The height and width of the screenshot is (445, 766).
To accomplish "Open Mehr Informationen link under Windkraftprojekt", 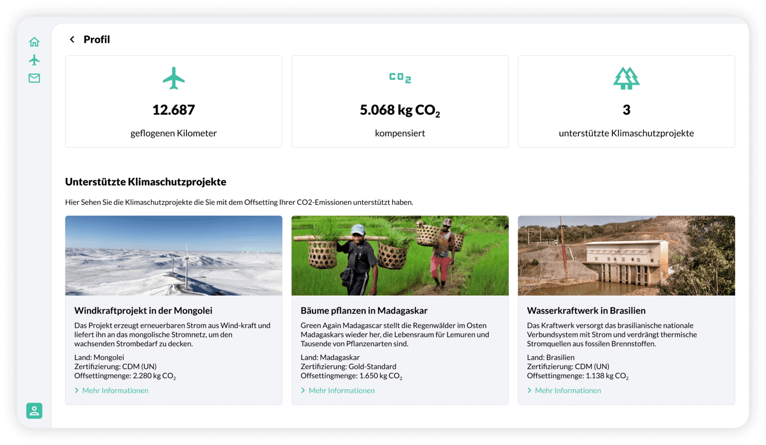I will [115, 390].
